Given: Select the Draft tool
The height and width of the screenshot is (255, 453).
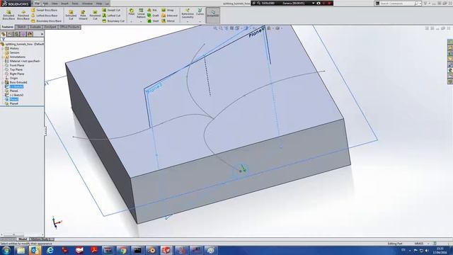Looking at the screenshot, I should (153, 16).
